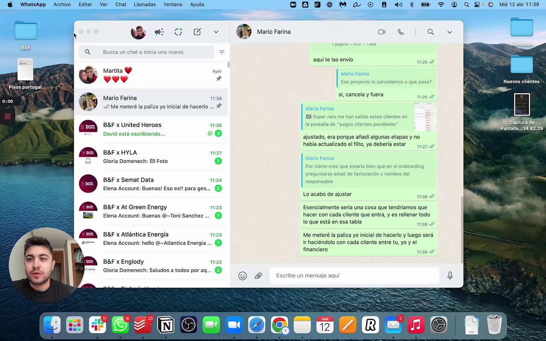Attach a file with the paperclip icon
This screenshot has width=546, height=341.
coord(258,276)
